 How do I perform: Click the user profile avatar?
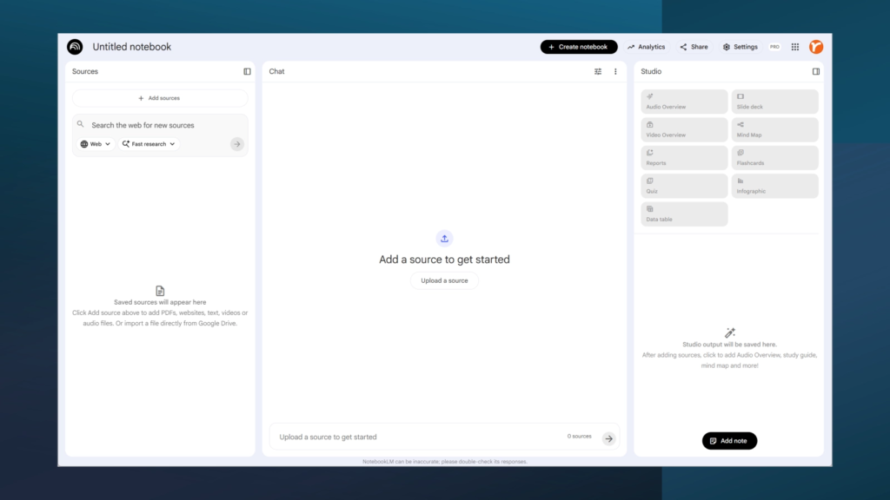816,47
